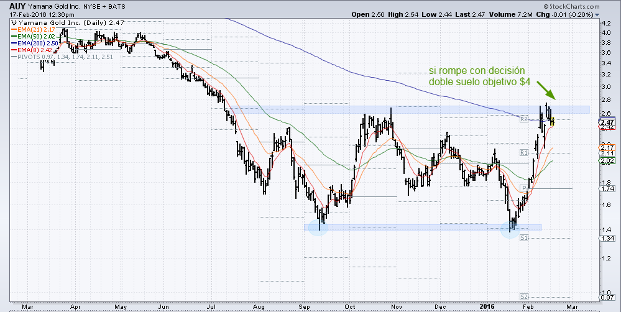Click the 2.8 price axis label
This screenshot has width=621, height=312.
pos(606,100)
